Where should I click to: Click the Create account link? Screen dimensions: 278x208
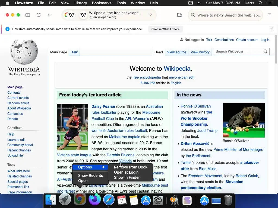point(247,40)
